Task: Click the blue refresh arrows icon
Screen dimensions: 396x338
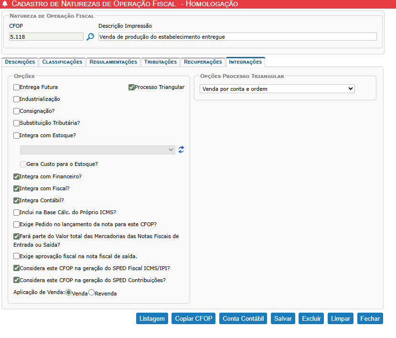Action: [182, 150]
